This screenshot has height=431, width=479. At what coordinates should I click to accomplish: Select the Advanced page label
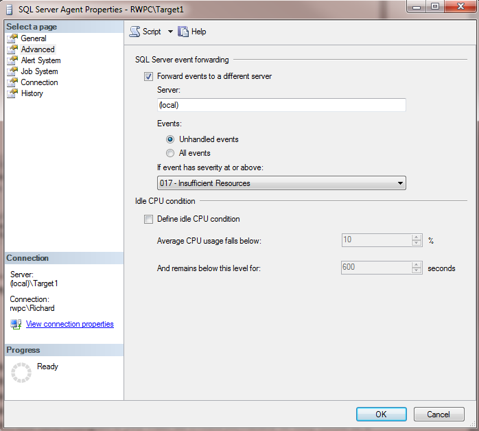click(x=38, y=49)
